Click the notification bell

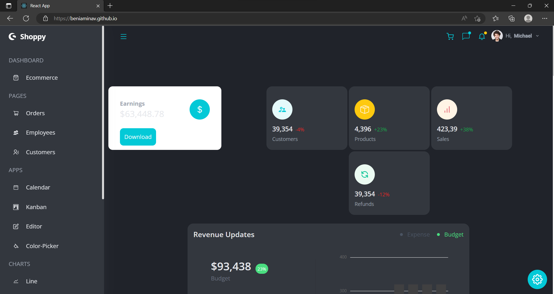tap(482, 36)
